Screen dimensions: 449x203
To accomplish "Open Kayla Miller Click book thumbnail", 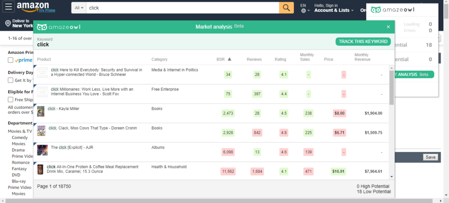I will point(41,111).
